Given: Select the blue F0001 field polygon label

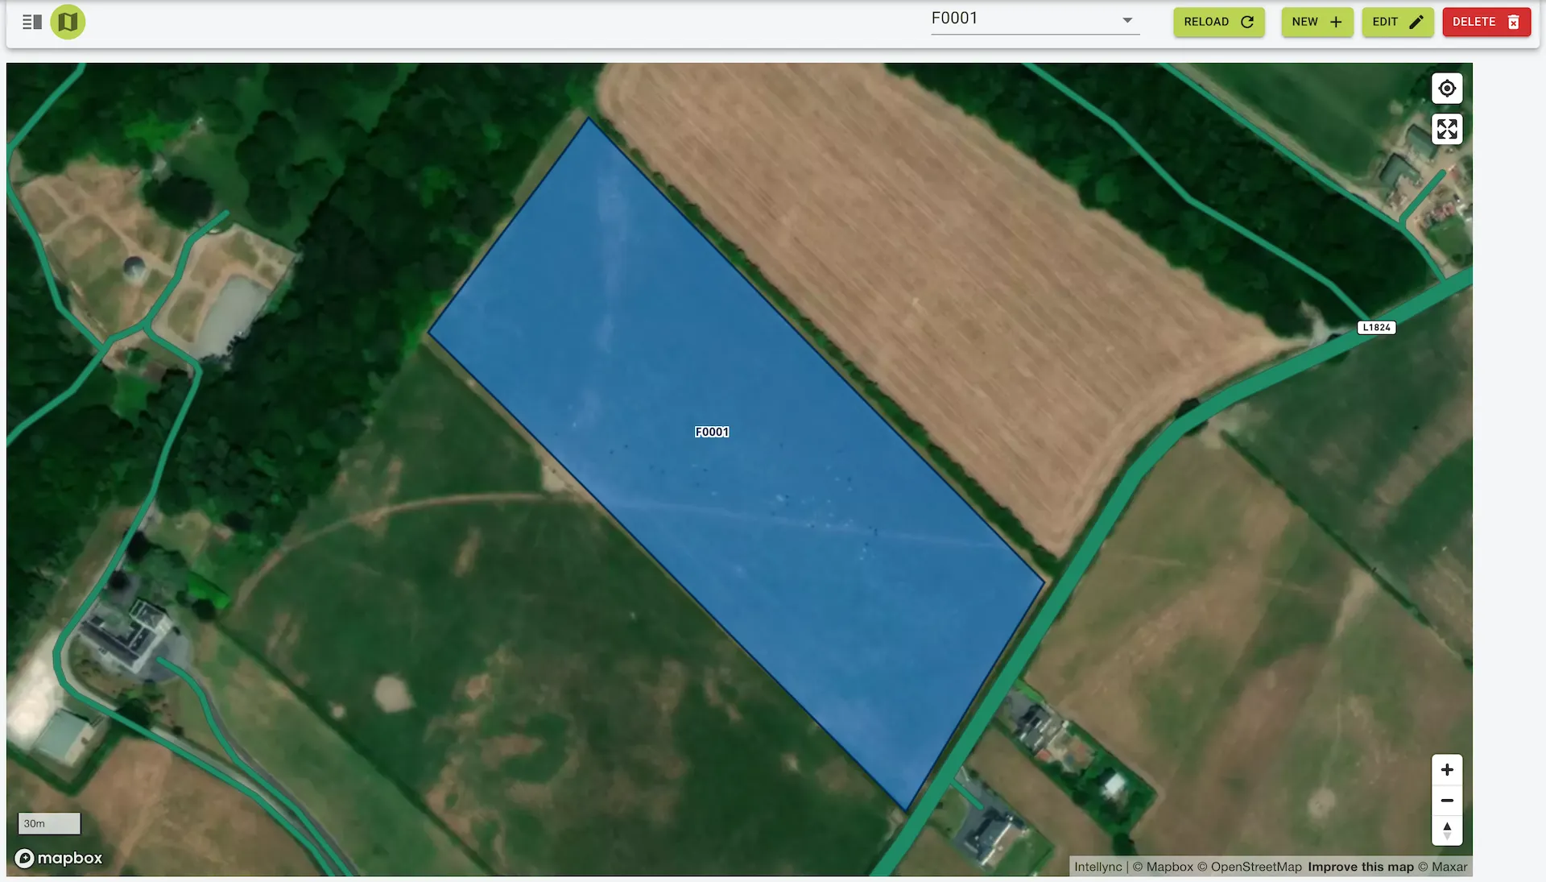Looking at the screenshot, I should [x=712, y=432].
